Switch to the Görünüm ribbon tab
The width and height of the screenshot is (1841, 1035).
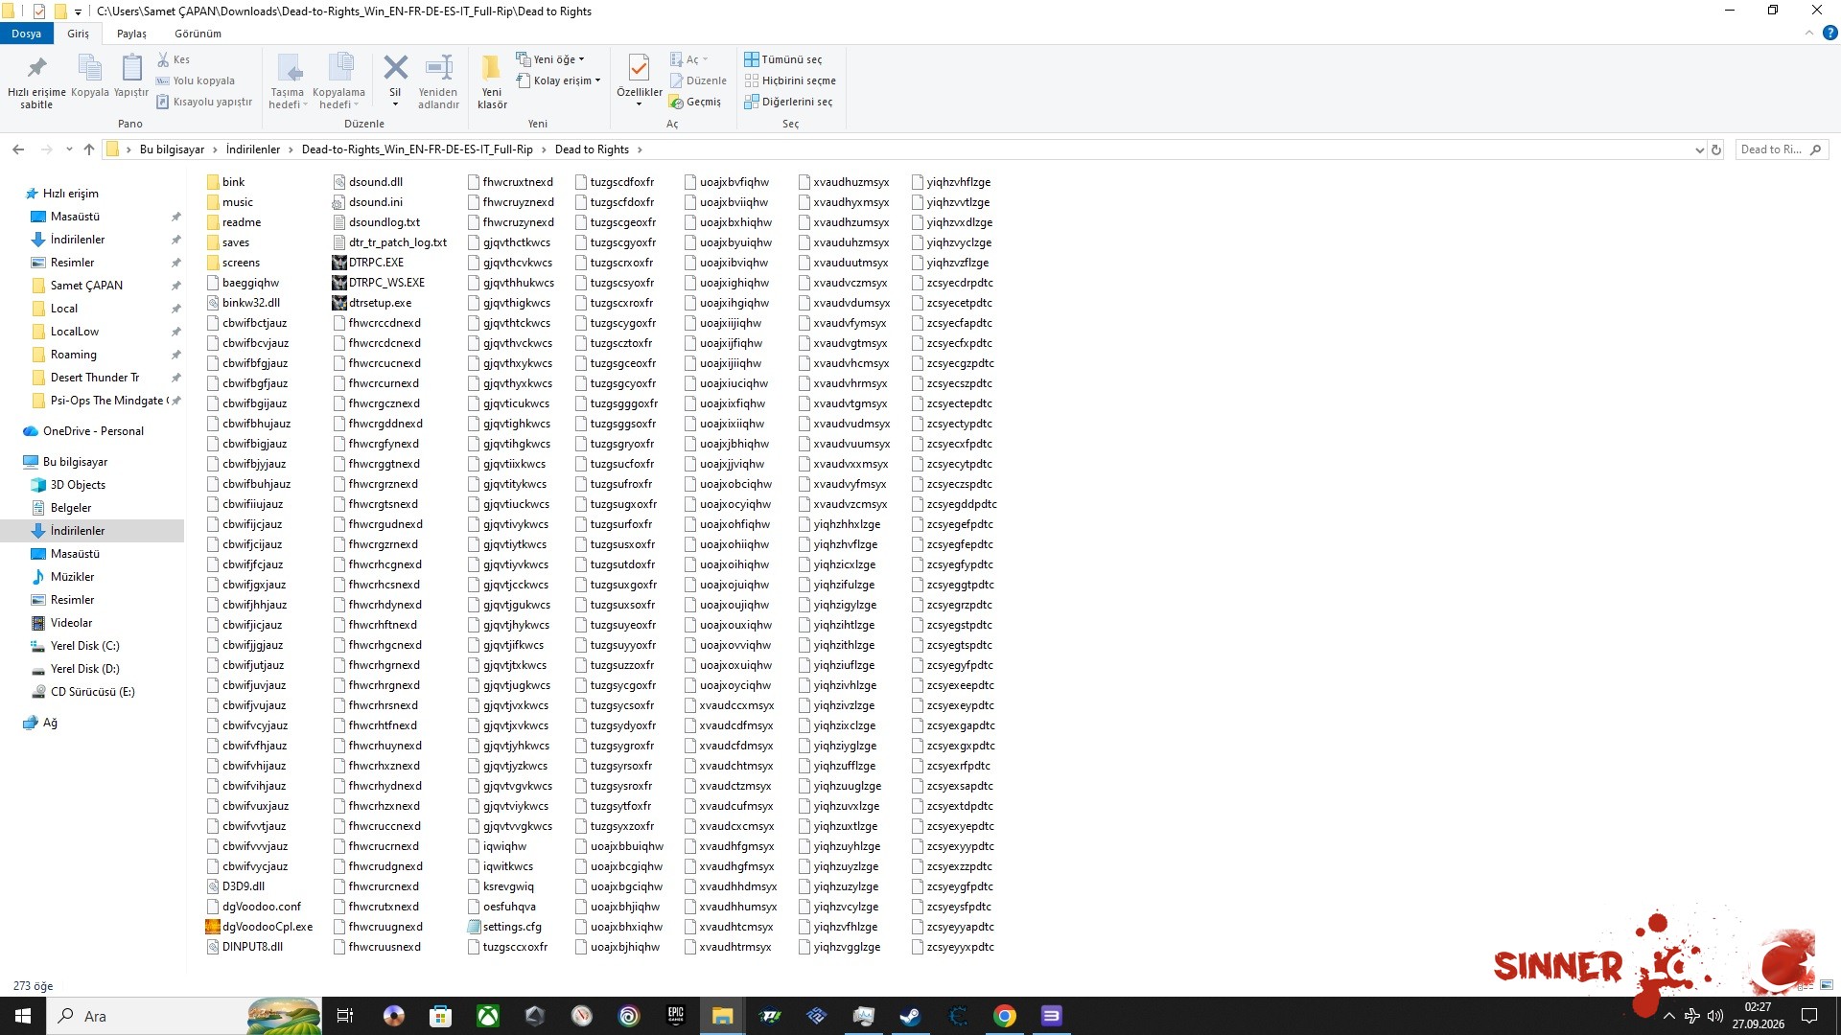click(198, 34)
